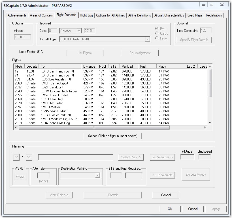This screenshot has height=218, width=232.
Task: Sort flights by the ETE column header
Action: point(114,67)
